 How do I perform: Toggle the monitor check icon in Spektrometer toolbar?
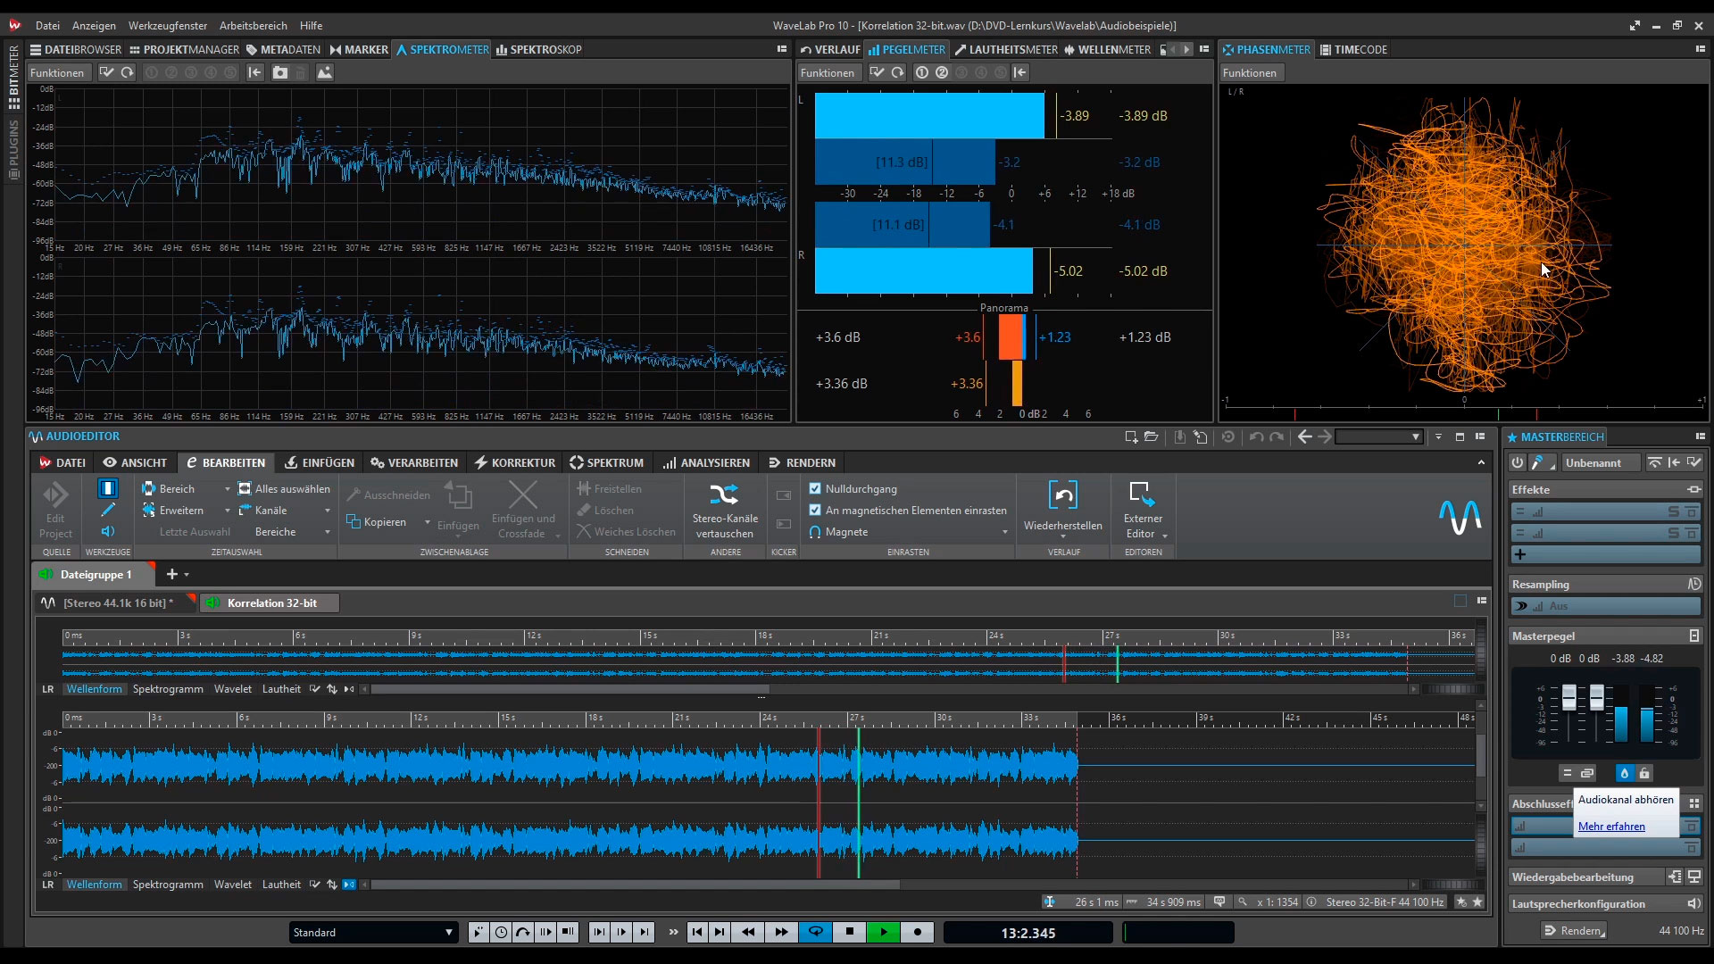point(106,72)
